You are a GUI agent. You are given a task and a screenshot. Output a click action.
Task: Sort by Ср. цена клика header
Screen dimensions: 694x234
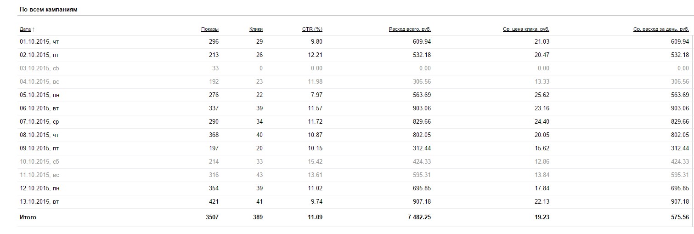(526, 29)
